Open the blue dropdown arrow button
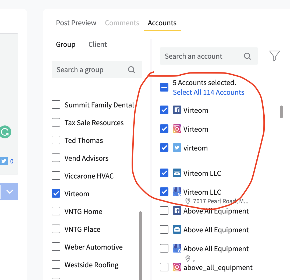The width and height of the screenshot is (290, 280). pyautogui.click(x=10, y=192)
